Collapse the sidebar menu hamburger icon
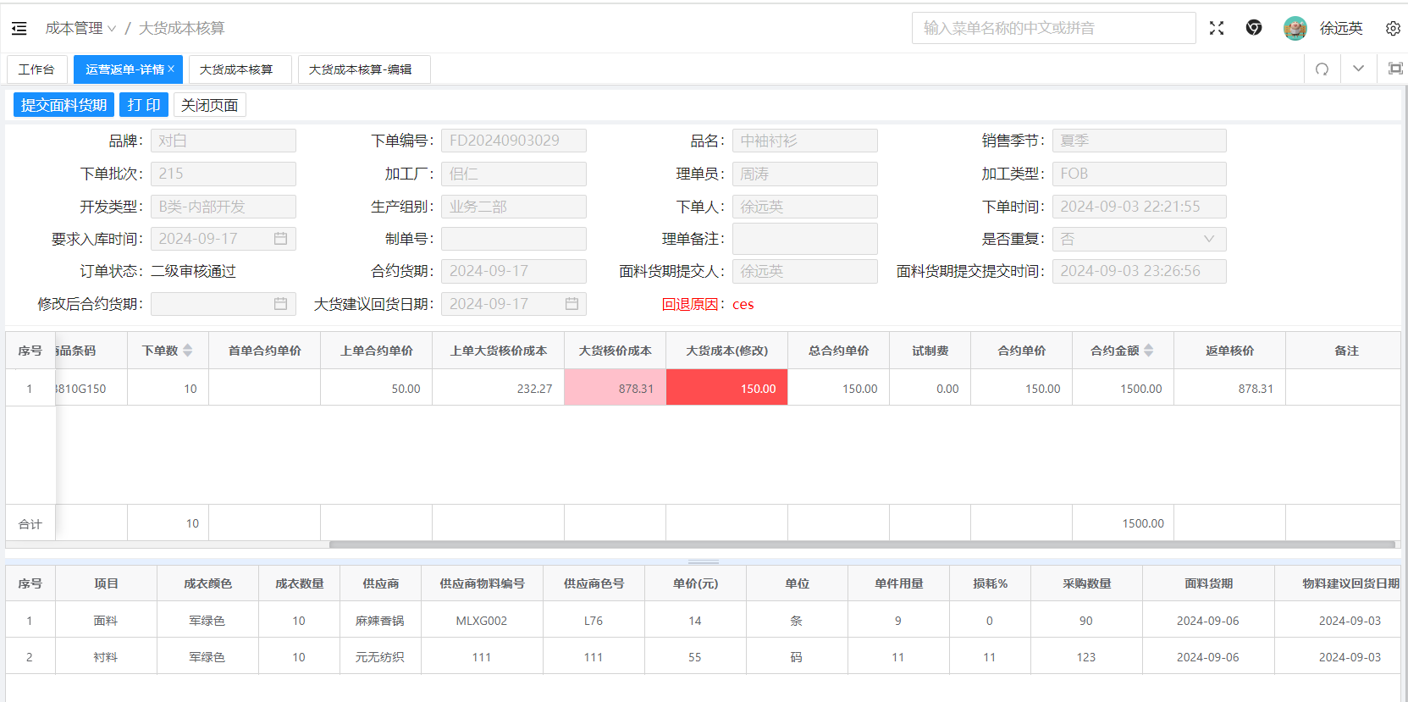The image size is (1408, 702). (x=19, y=29)
